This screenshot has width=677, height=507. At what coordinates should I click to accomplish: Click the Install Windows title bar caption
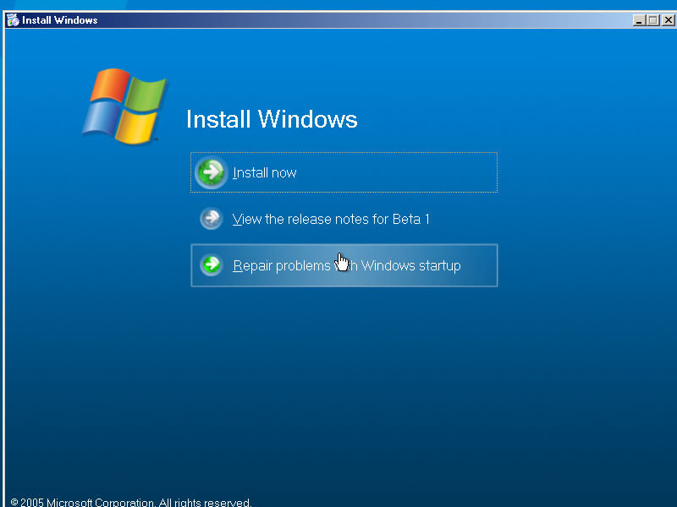[x=59, y=20]
